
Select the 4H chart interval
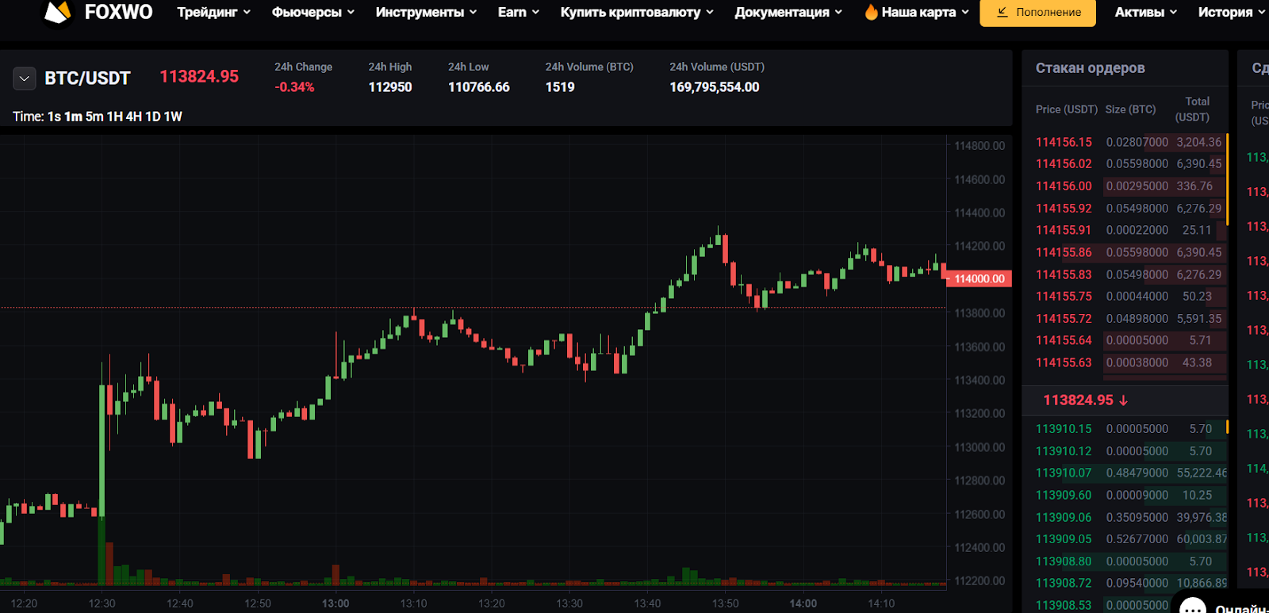tap(133, 117)
